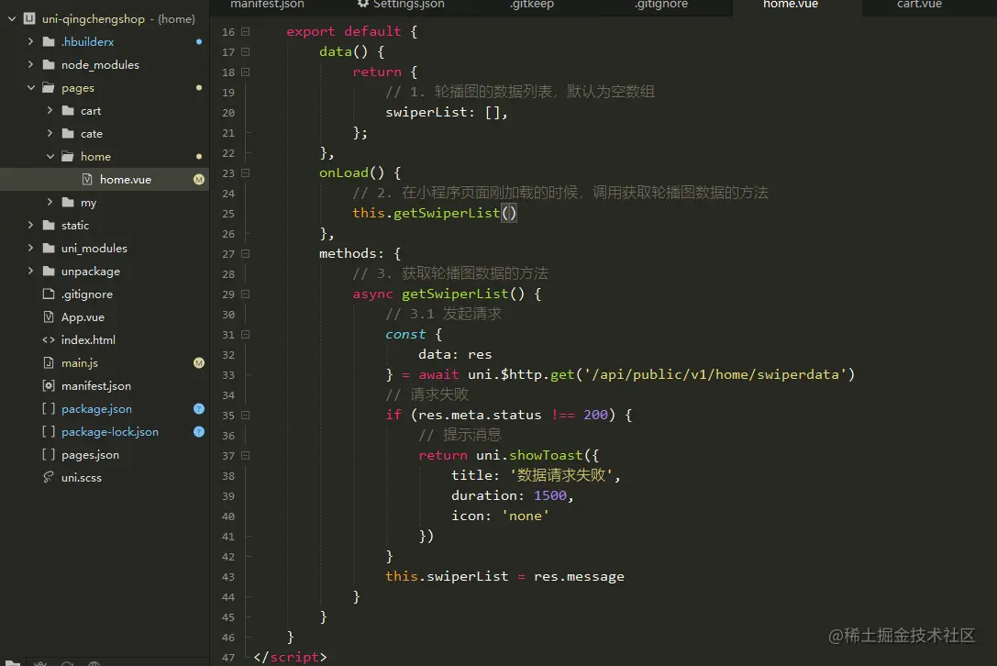The image size is (997, 666).
Task: Fold the data() block at line 17
Action: [x=246, y=51]
